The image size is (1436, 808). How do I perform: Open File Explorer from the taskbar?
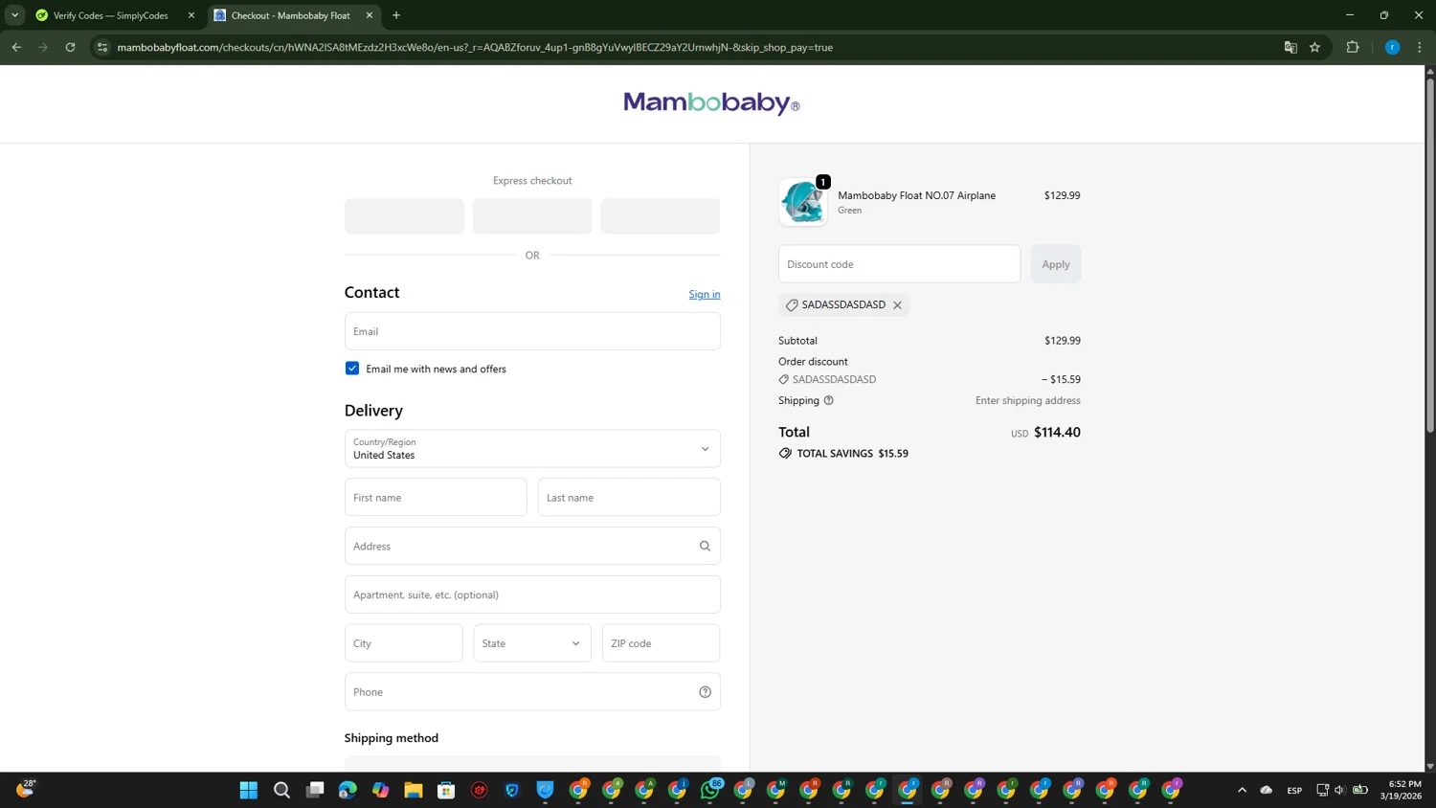coord(414,790)
